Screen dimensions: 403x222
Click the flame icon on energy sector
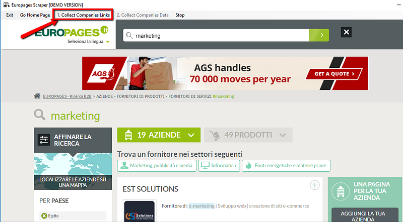tap(248, 165)
